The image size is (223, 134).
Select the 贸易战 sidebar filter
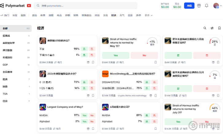tap(16, 36)
